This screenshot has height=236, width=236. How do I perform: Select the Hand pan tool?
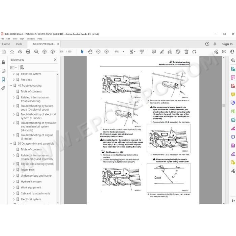(x=90, y=52)
